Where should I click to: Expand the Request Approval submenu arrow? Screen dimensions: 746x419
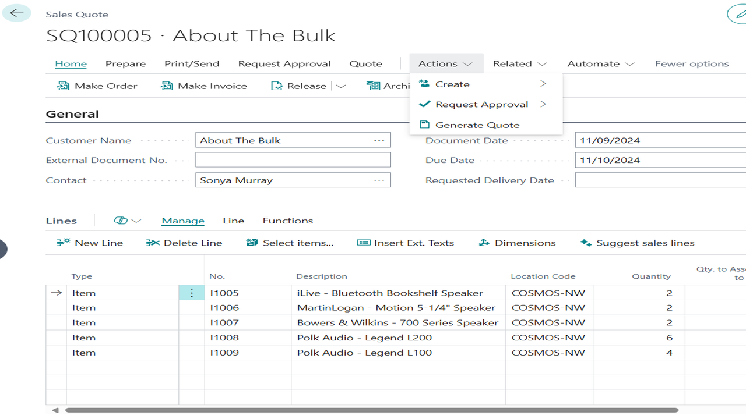tap(543, 104)
